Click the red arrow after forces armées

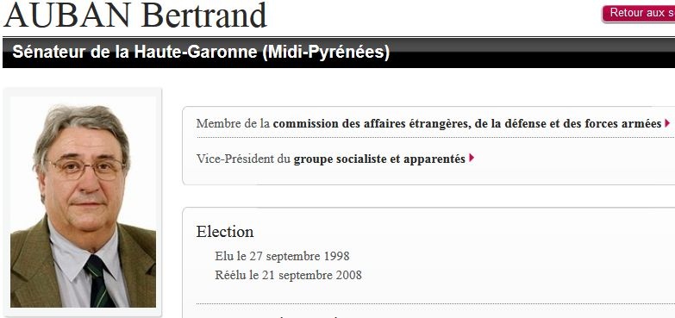pos(668,123)
